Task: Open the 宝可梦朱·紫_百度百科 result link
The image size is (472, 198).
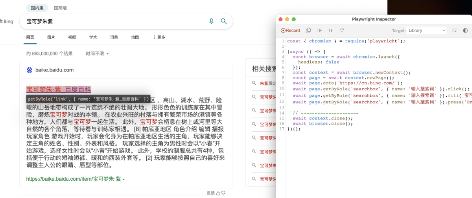Action: click(59, 89)
